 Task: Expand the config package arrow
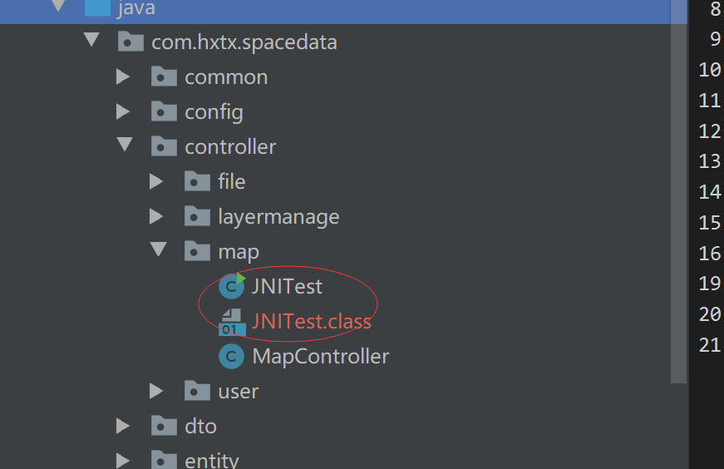point(123,111)
